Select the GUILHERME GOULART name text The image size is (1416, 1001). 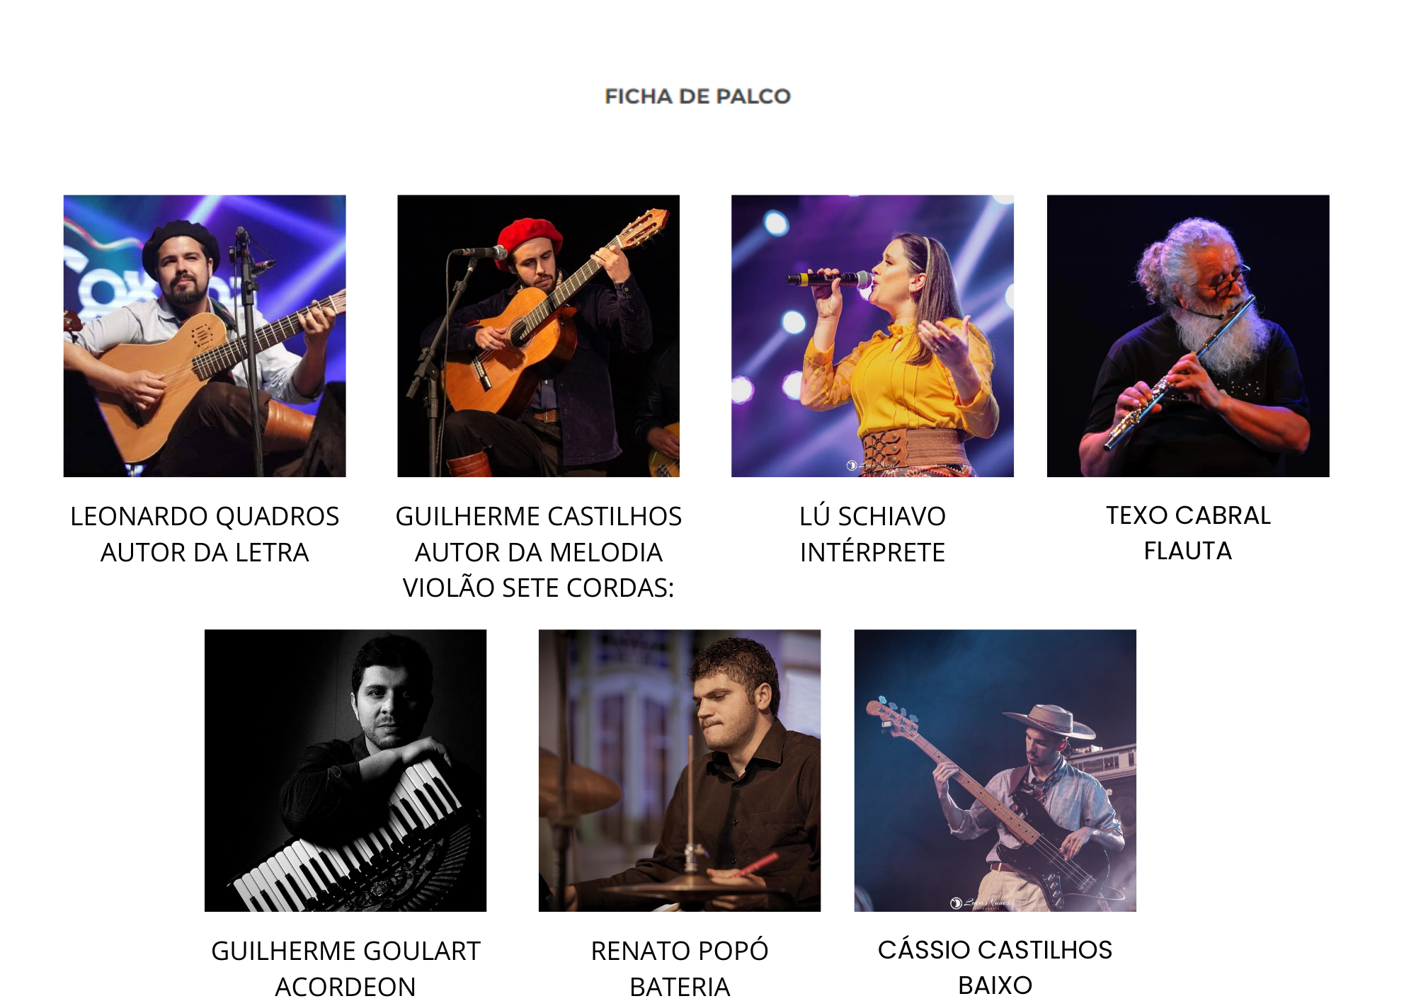346,951
